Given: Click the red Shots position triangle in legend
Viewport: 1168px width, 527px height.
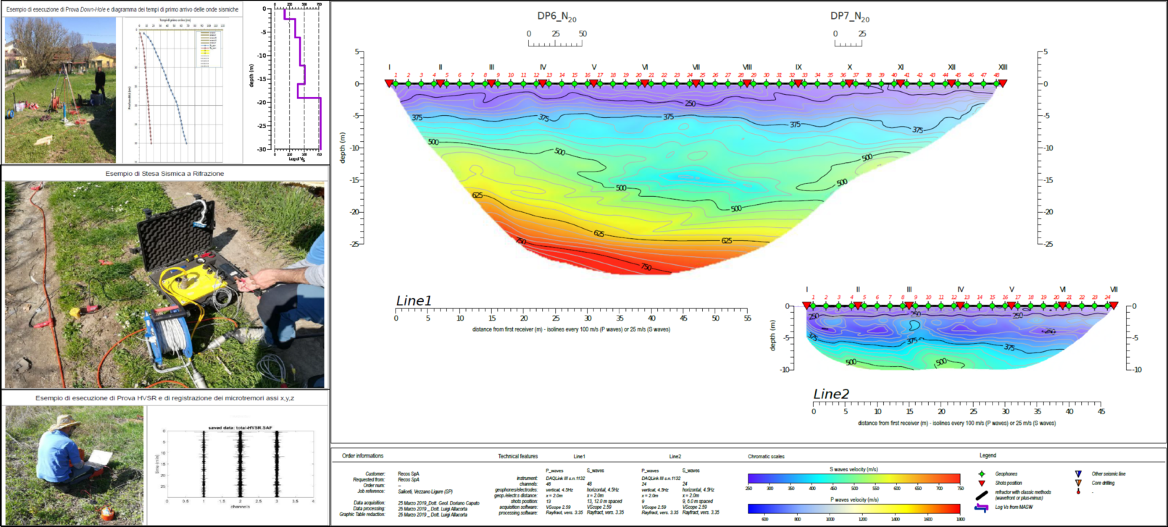Looking at the screenshot, I should pos(982,483).
